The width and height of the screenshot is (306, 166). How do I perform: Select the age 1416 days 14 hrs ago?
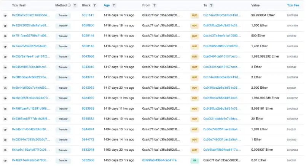coord(119,15)
